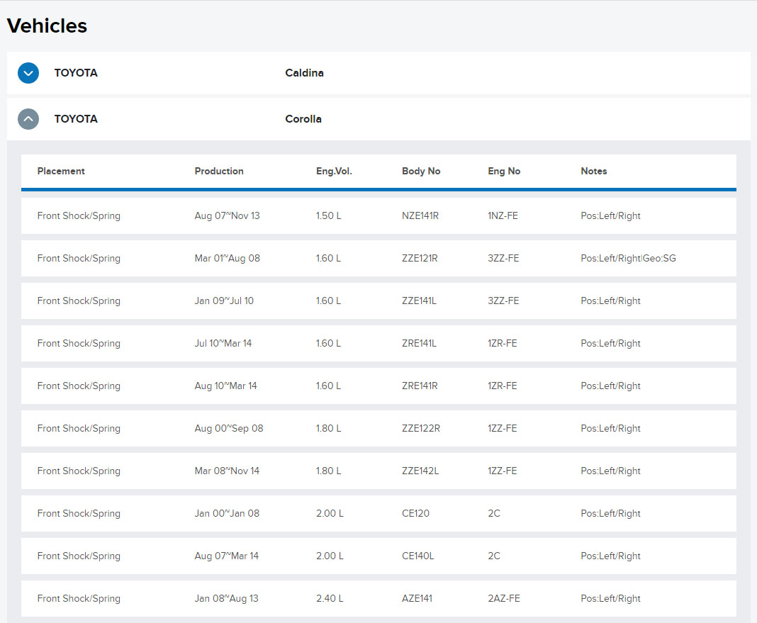The height and width of the screenshot is (623, 757).
Task: Click the Eng No column header
Action: point(503,171)
